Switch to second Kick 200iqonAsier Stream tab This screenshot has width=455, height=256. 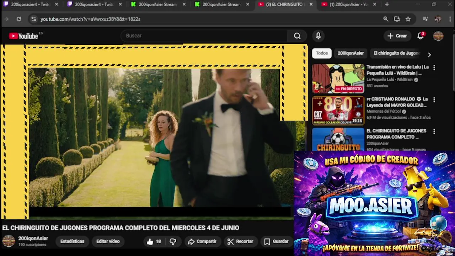click(222, 4)
